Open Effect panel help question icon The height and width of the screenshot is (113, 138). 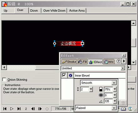[x=119, y=61]
